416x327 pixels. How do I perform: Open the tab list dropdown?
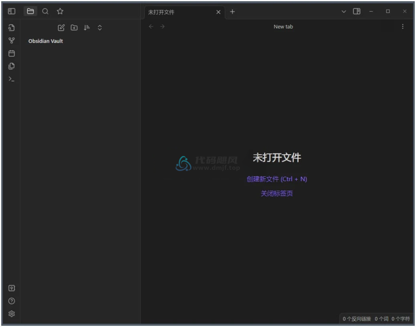point(344,11)
